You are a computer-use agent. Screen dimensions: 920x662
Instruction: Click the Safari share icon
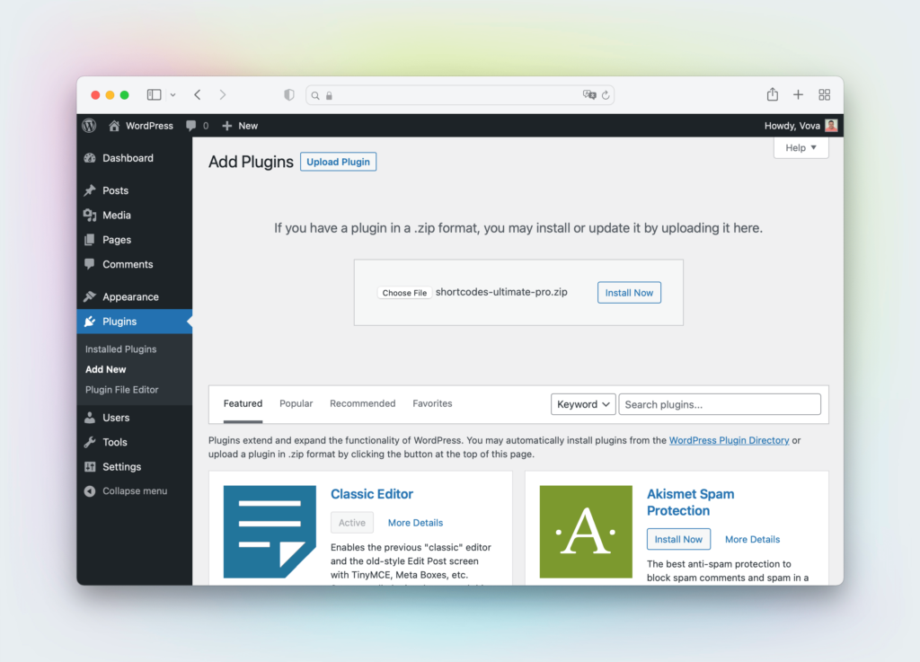(772, 94)
